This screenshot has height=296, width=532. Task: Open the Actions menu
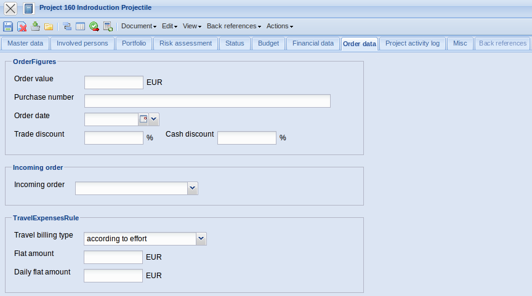pos(280,26)
